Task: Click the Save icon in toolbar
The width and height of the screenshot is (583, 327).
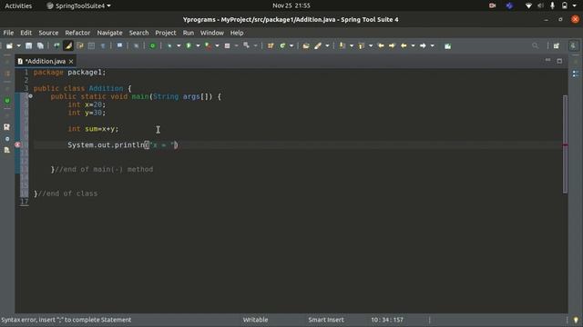Action: [x=28, y=45]
